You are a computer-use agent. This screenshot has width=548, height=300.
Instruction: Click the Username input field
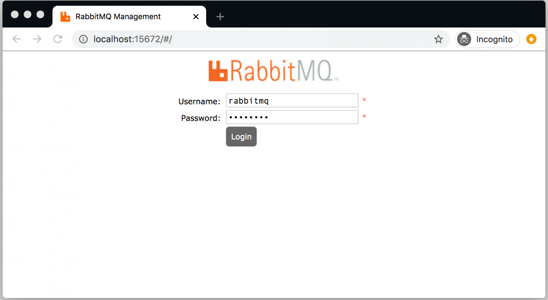tap(292, 100)
